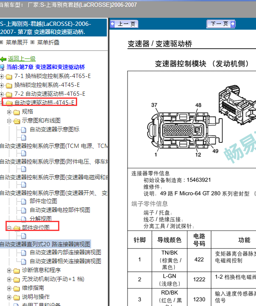The width and height of the screenshot is (256, 306).
Task: Click the 规格 folder icon
Action: 17,112
